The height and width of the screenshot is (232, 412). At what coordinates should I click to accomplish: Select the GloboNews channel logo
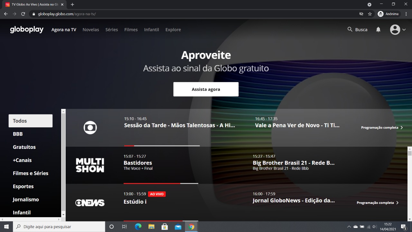click(x=90, y=203)
